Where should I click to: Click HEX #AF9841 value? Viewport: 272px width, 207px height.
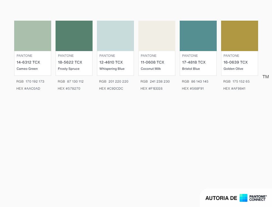(x=234, y=89)
